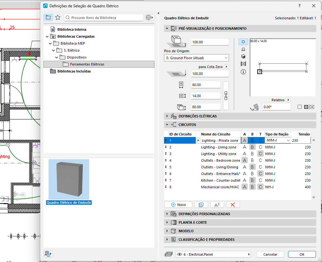Show favorites with the star icon
The height and width of the screenshot is (262, 322).
(58, 17)
